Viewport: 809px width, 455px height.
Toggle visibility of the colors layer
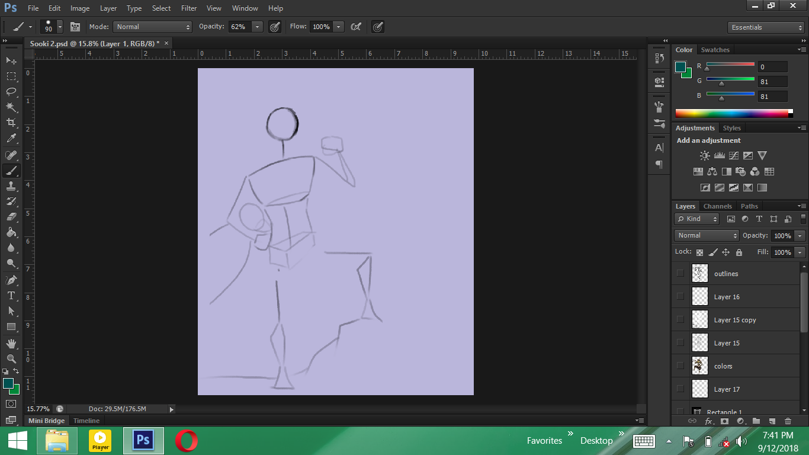(x=680, y=366)
